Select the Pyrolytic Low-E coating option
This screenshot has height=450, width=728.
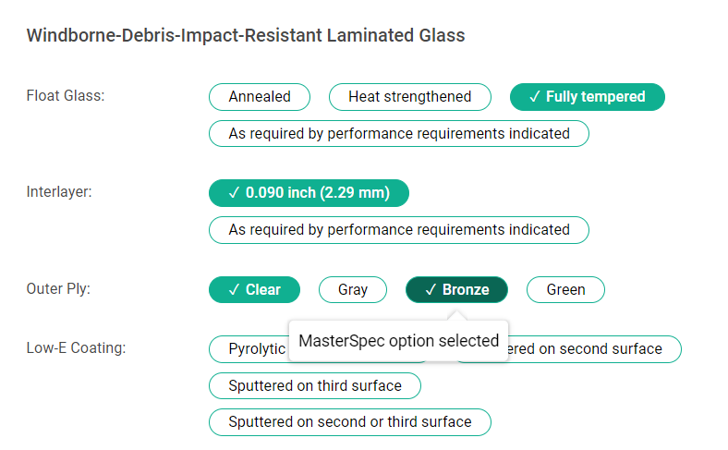[249, 349]
